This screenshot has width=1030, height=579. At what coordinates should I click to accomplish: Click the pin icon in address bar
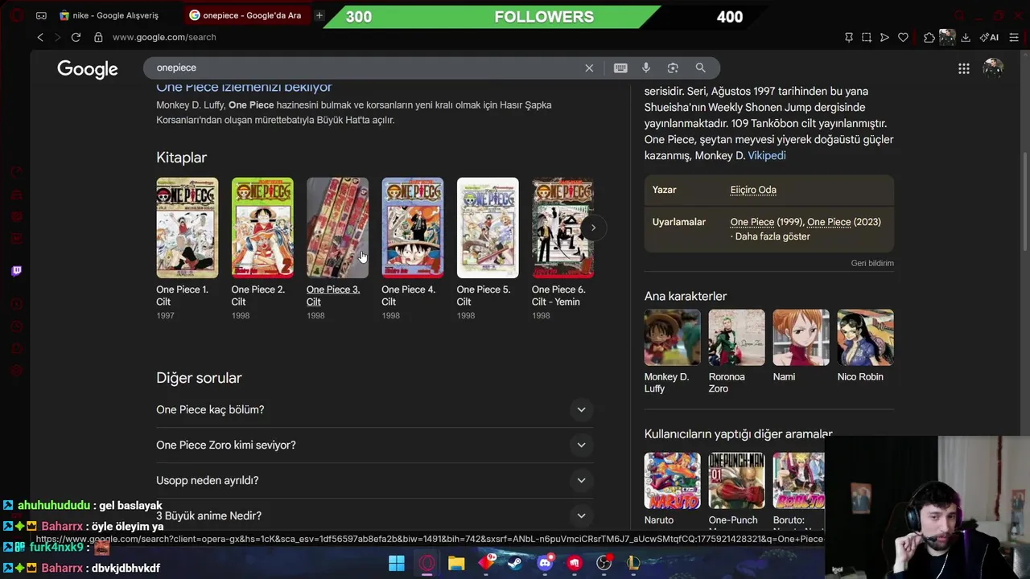point(849,37)
